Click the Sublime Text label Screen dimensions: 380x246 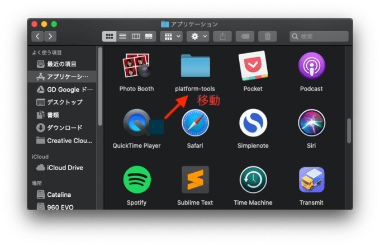[195, 202]
